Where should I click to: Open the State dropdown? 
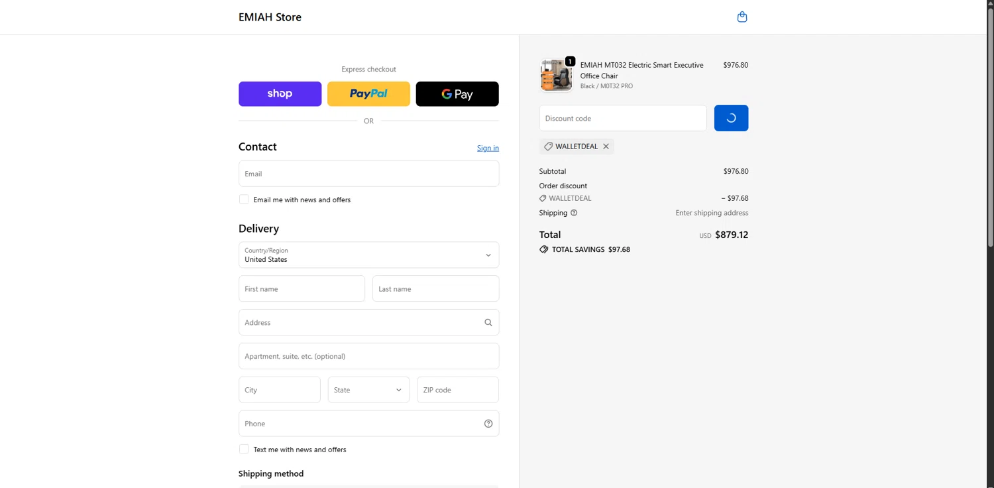[368, 390]
